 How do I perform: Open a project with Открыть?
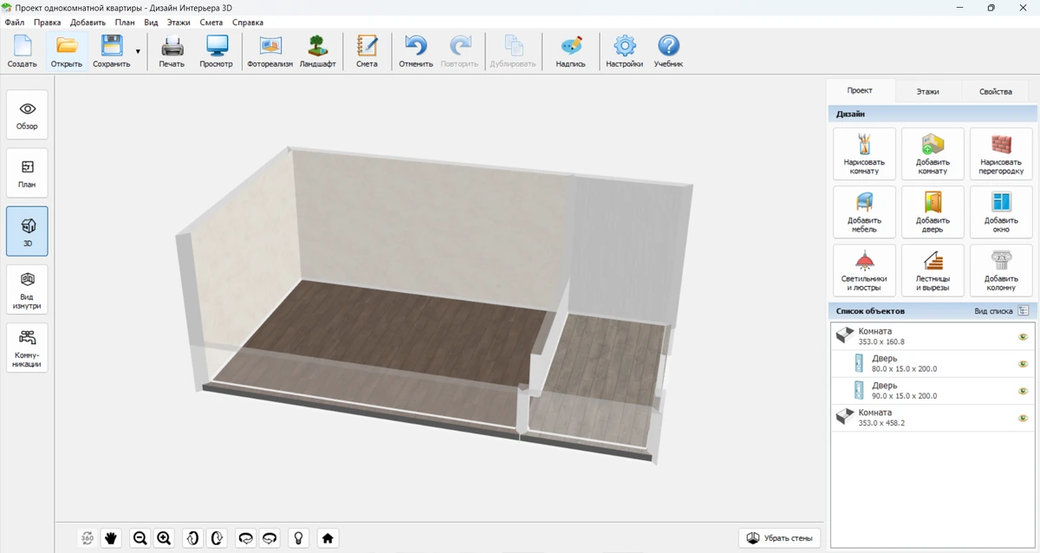click(x=66, y=51)
